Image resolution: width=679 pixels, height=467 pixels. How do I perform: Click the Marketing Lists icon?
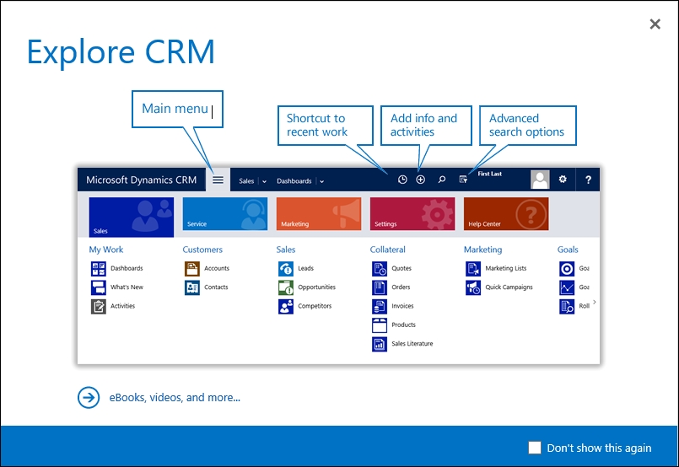(x=473, y=268)
